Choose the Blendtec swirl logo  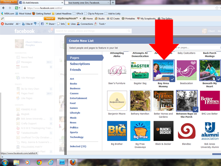(186, 131)
